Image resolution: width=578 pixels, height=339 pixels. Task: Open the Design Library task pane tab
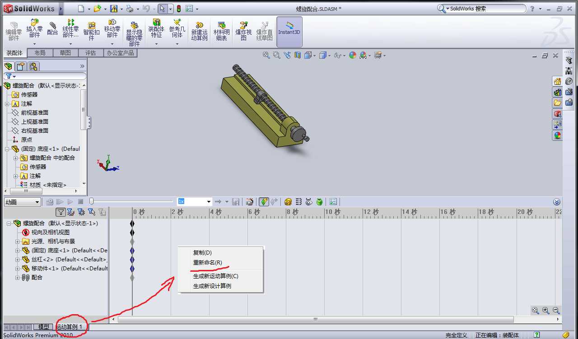pyautogui.click(x=558, y=92)
